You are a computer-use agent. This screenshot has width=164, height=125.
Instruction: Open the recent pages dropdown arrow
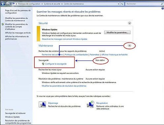11,4
